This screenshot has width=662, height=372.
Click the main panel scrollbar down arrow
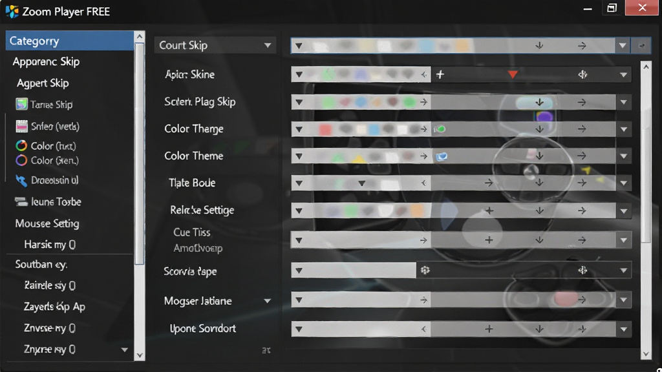646,354
